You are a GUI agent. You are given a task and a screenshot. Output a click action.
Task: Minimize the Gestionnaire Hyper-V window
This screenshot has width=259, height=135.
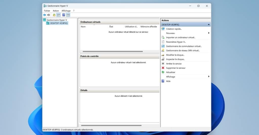click(x=190, y=6)
